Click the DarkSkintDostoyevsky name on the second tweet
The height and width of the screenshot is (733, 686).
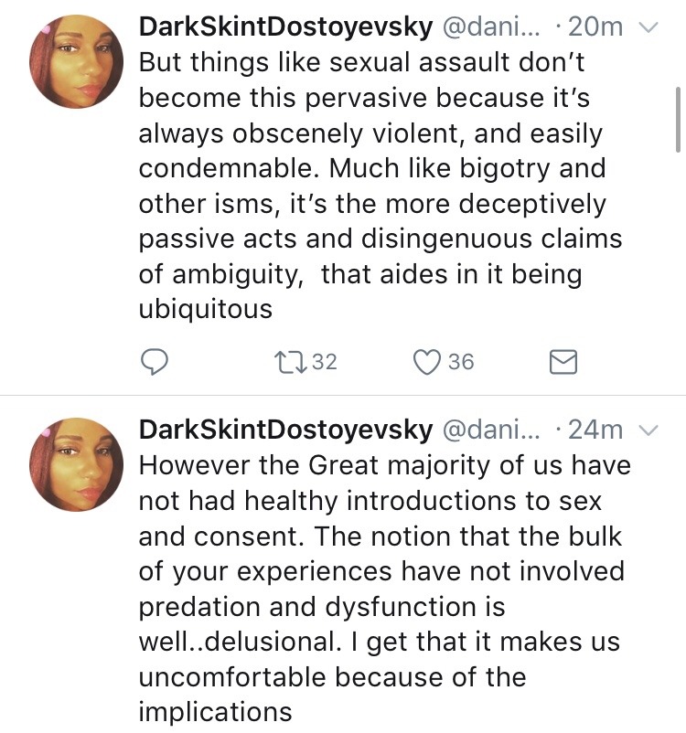pos(285,429)
